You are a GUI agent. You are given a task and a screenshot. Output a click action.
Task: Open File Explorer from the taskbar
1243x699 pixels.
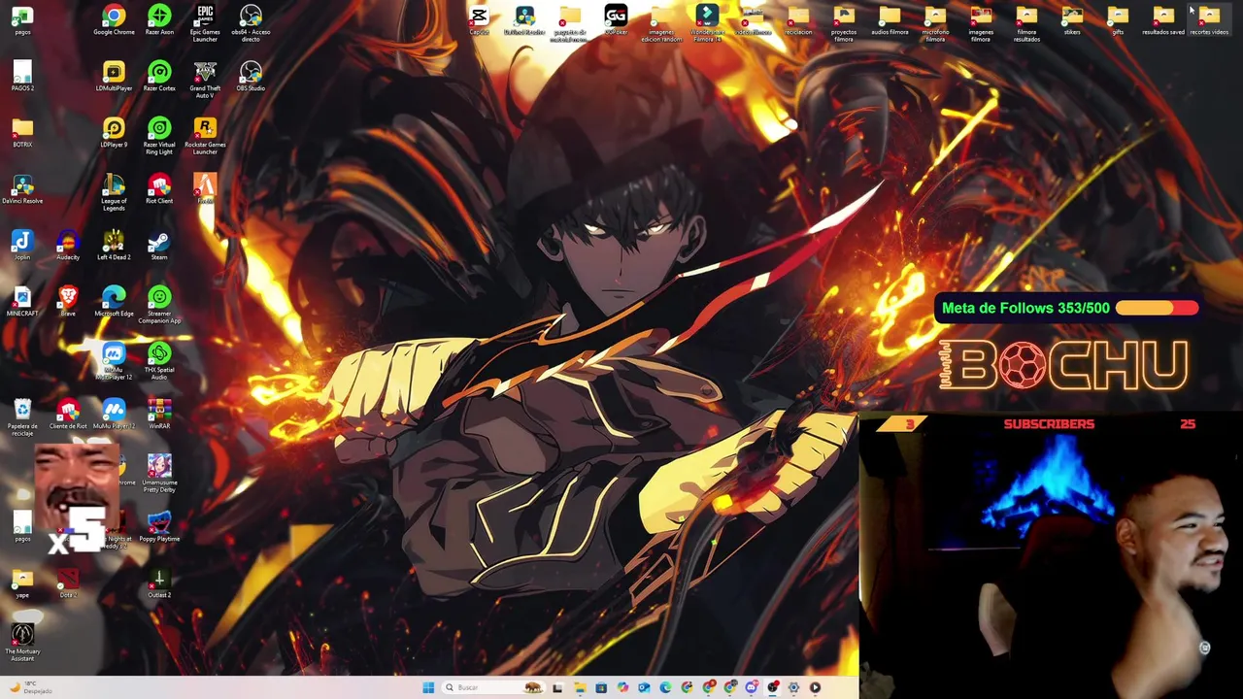(580, 687)
